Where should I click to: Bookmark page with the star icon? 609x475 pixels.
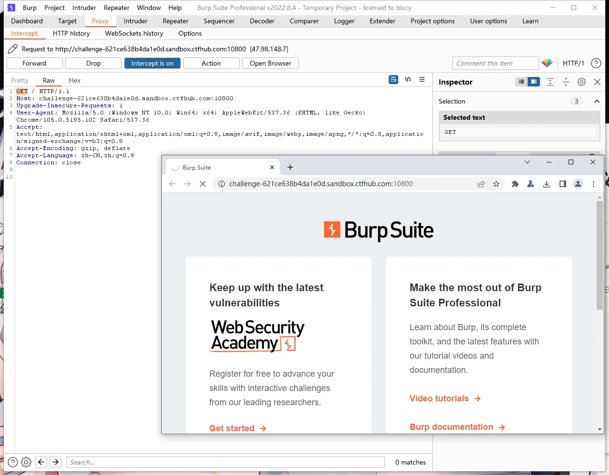(496, 184)
